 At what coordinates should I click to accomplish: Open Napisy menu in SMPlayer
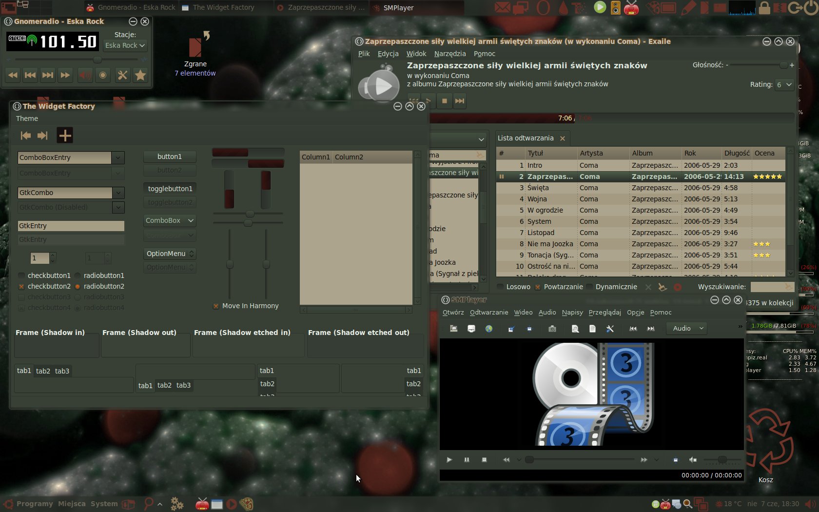(572, 312)
